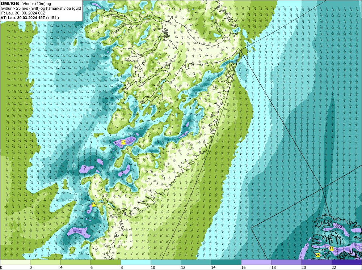Click the legend value 12
This screenshot has height=270, width=362.
(x=183, y=267)
